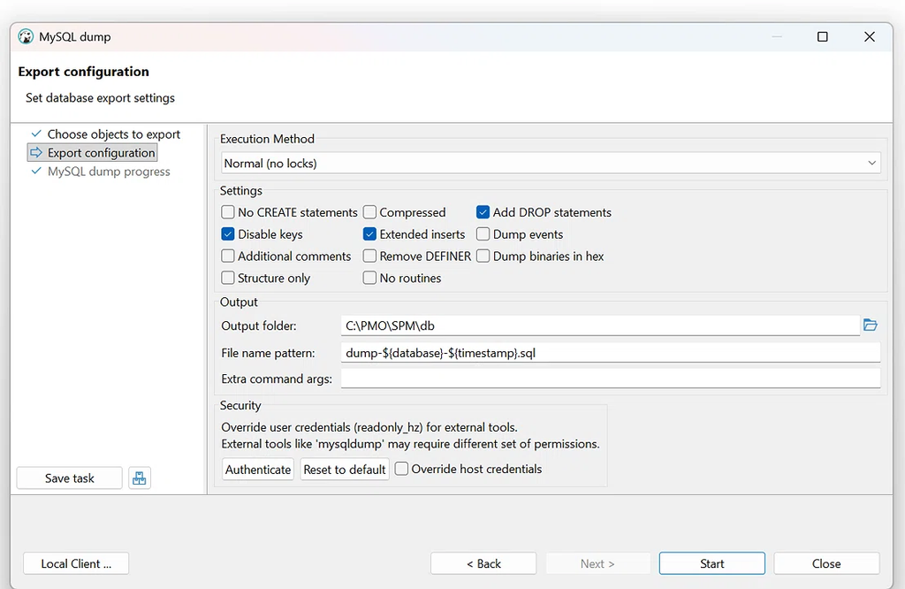
Task: Enable Remove DEFINER checkbox
Action: click(369, 256)
